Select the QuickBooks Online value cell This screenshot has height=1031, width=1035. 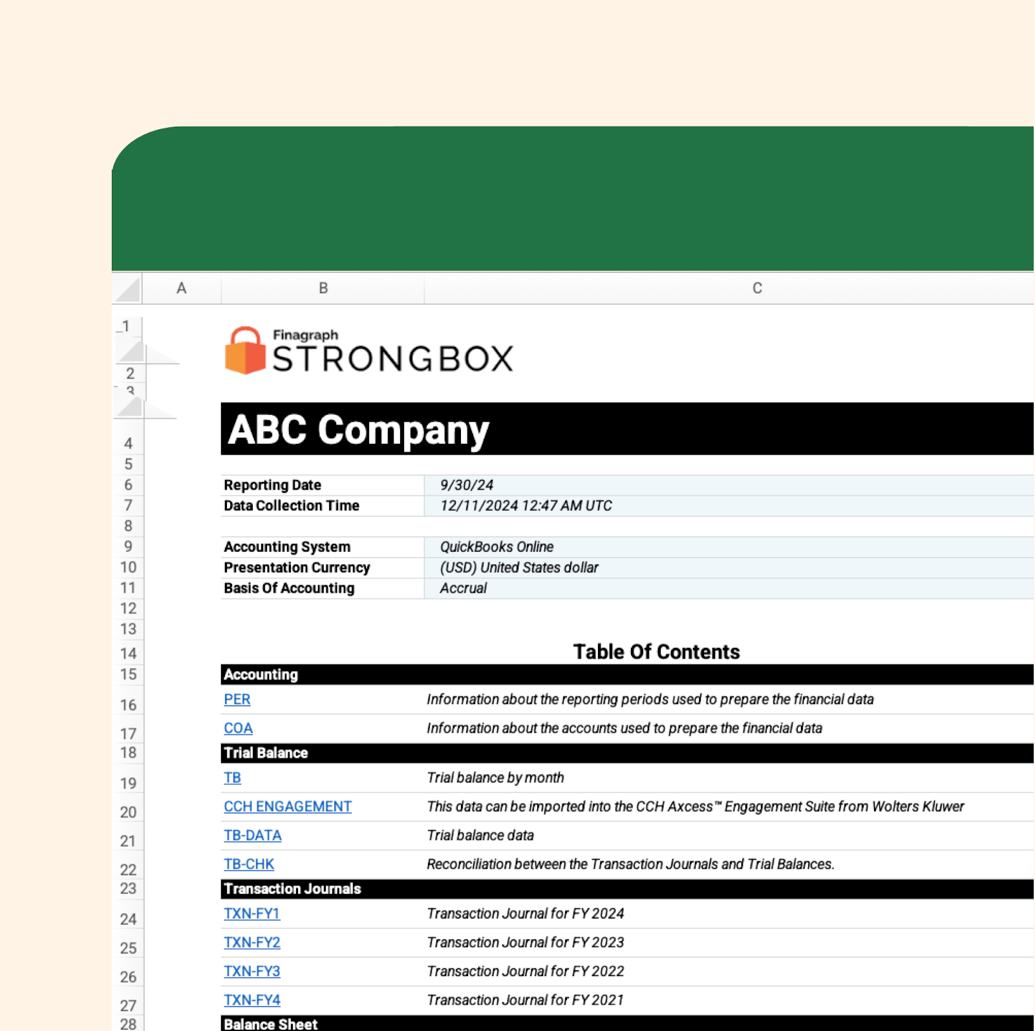pyautogui.click(x=729, y=547)
